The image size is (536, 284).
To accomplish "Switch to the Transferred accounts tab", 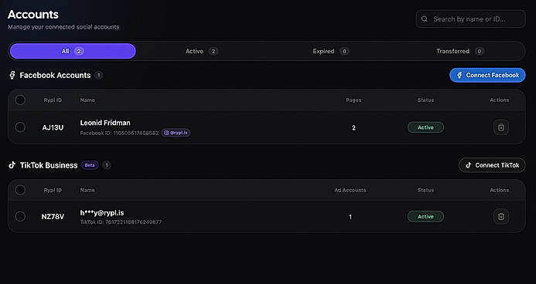I will [459, 51].
